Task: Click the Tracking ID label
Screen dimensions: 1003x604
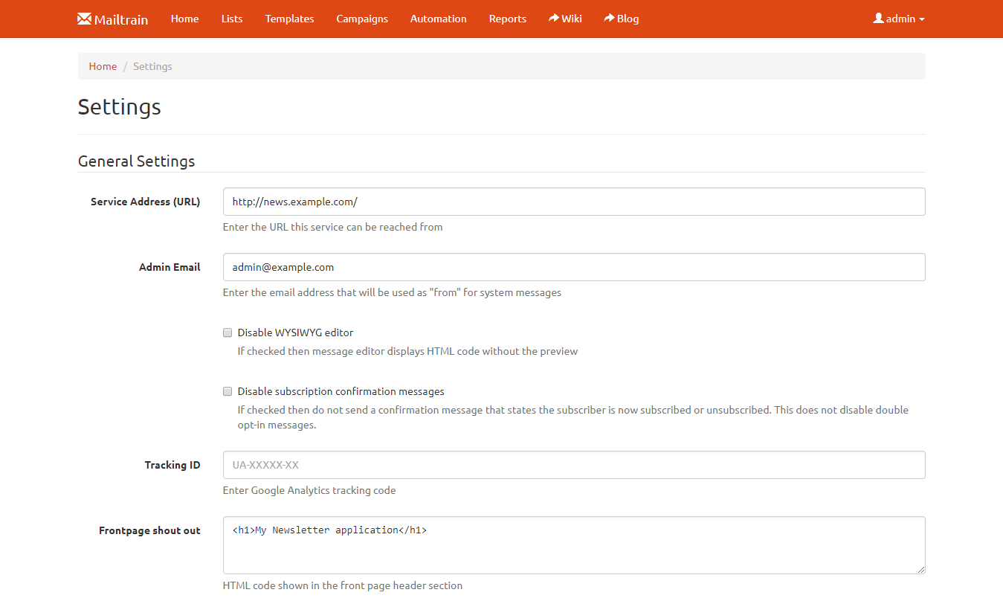Action: click(x=172, y=465)
